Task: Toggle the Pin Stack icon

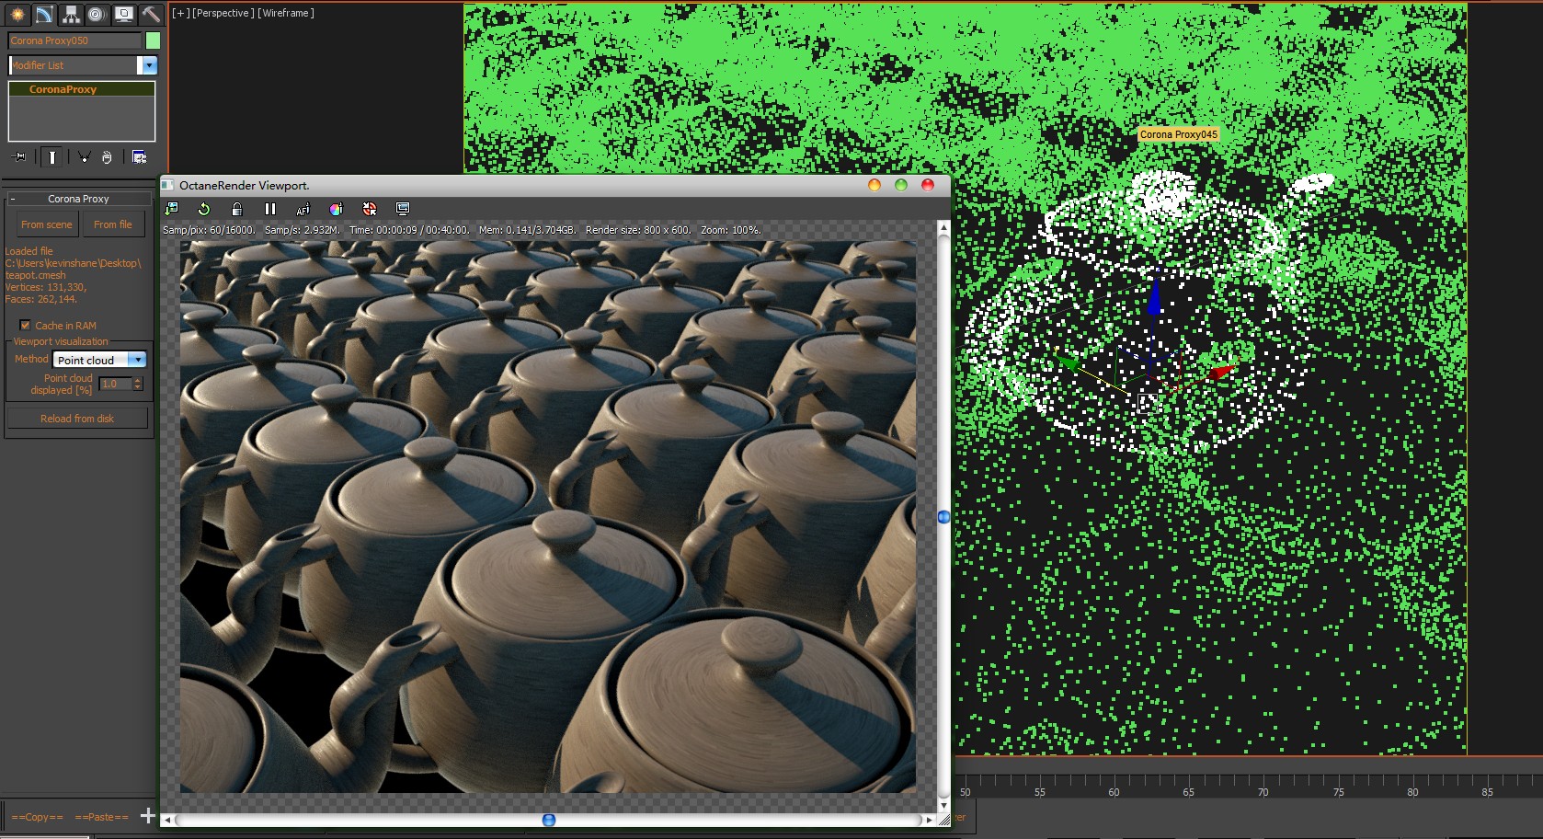Action: tap(19, 157)
